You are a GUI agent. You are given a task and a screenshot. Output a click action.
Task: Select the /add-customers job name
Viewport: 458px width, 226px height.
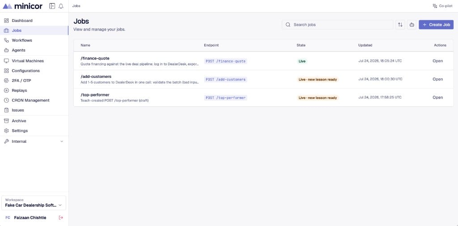click(96, 77)
